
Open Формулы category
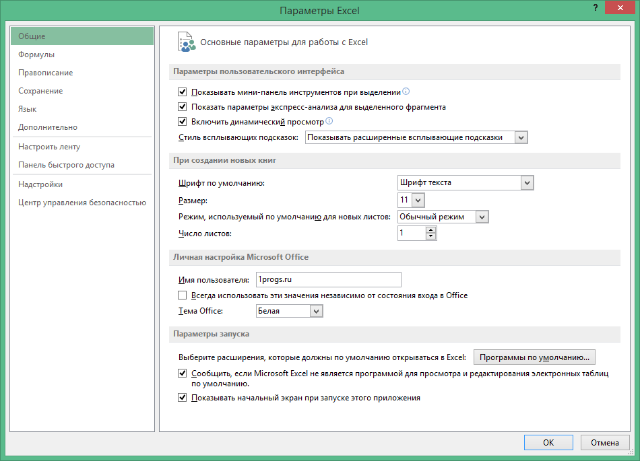pos(82,55)
